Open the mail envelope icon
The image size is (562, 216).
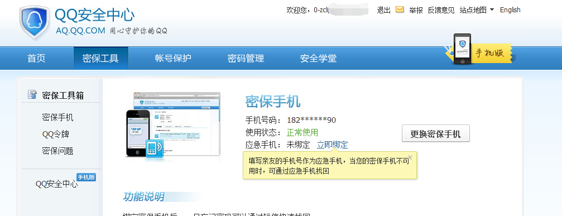[400, 9]
